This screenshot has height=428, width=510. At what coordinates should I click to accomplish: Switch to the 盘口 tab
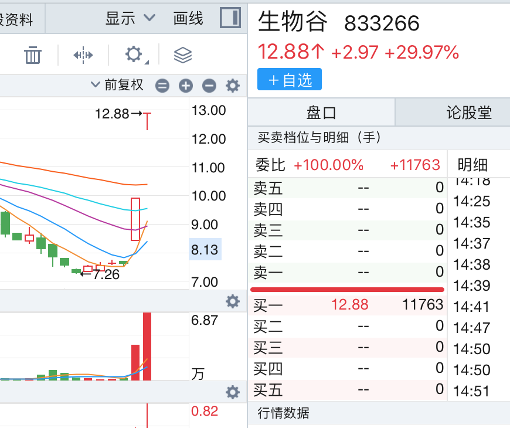[321, 112]
